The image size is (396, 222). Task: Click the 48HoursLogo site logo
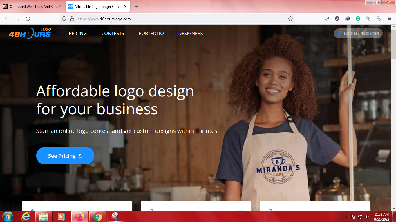click(x=30, y=33)
